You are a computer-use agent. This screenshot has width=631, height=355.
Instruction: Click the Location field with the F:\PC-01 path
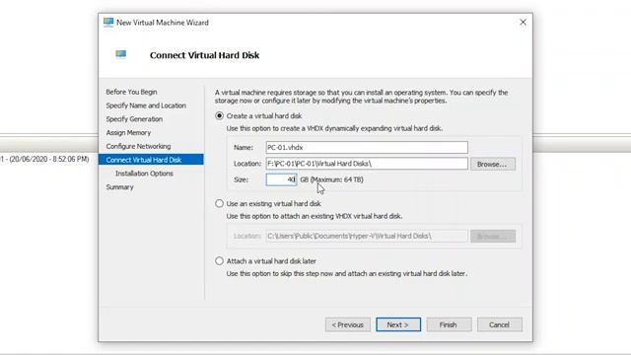pyautogui.click(x=367, y=164)
